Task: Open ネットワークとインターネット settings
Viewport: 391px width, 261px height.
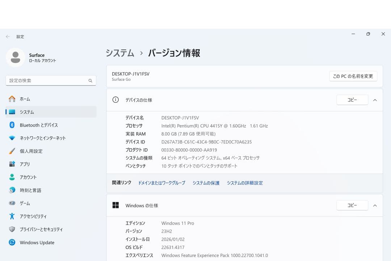Action: coord(51,138)
